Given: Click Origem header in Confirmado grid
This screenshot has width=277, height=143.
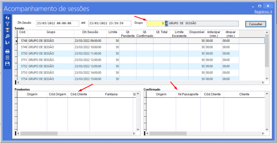Looking at the screenshot, I should click(x=161, y=94).
